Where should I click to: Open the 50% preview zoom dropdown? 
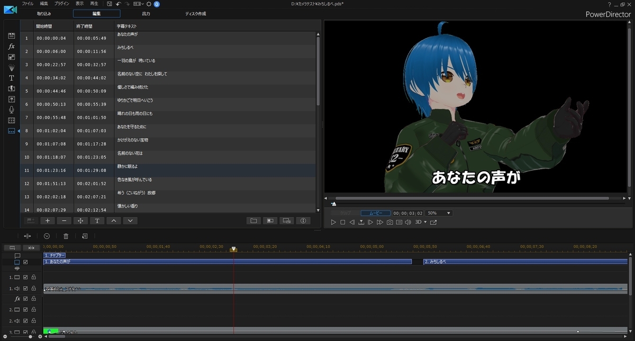[x=439, y=213]
